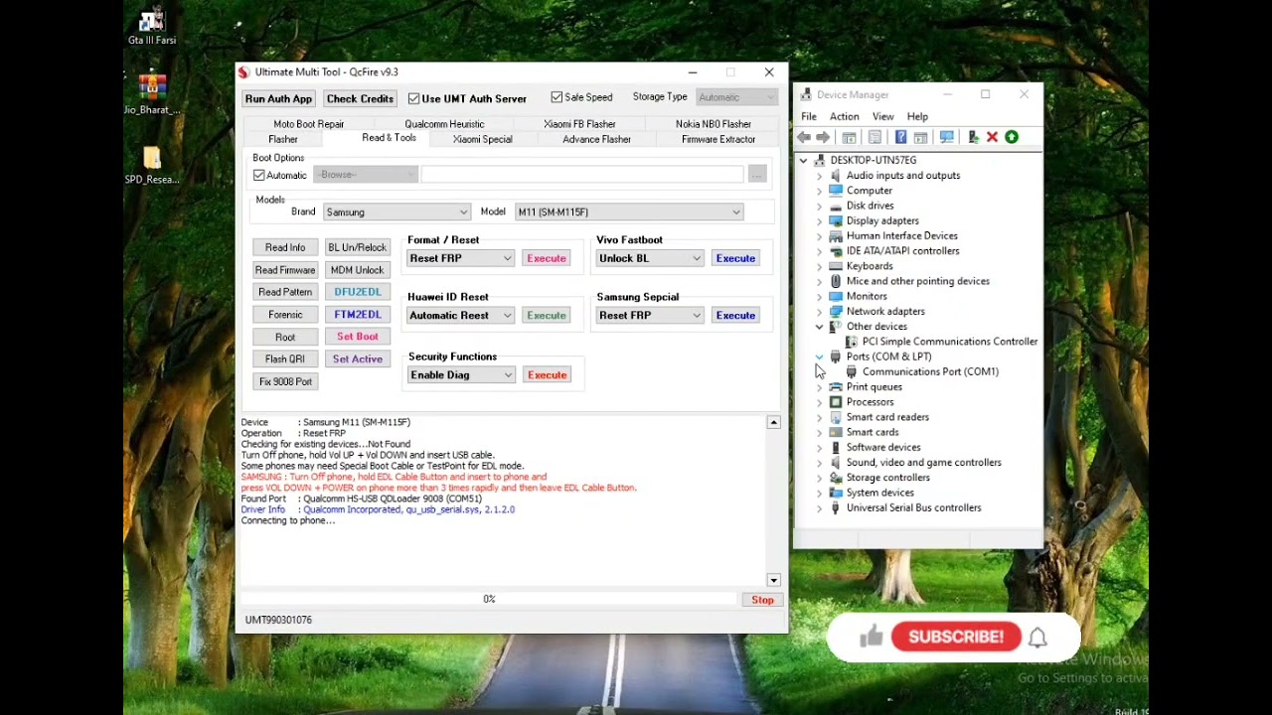Screen dimensions: 1272x715
Task: Open the Action menu in Device Manager
Action: (x=844, y=117)
